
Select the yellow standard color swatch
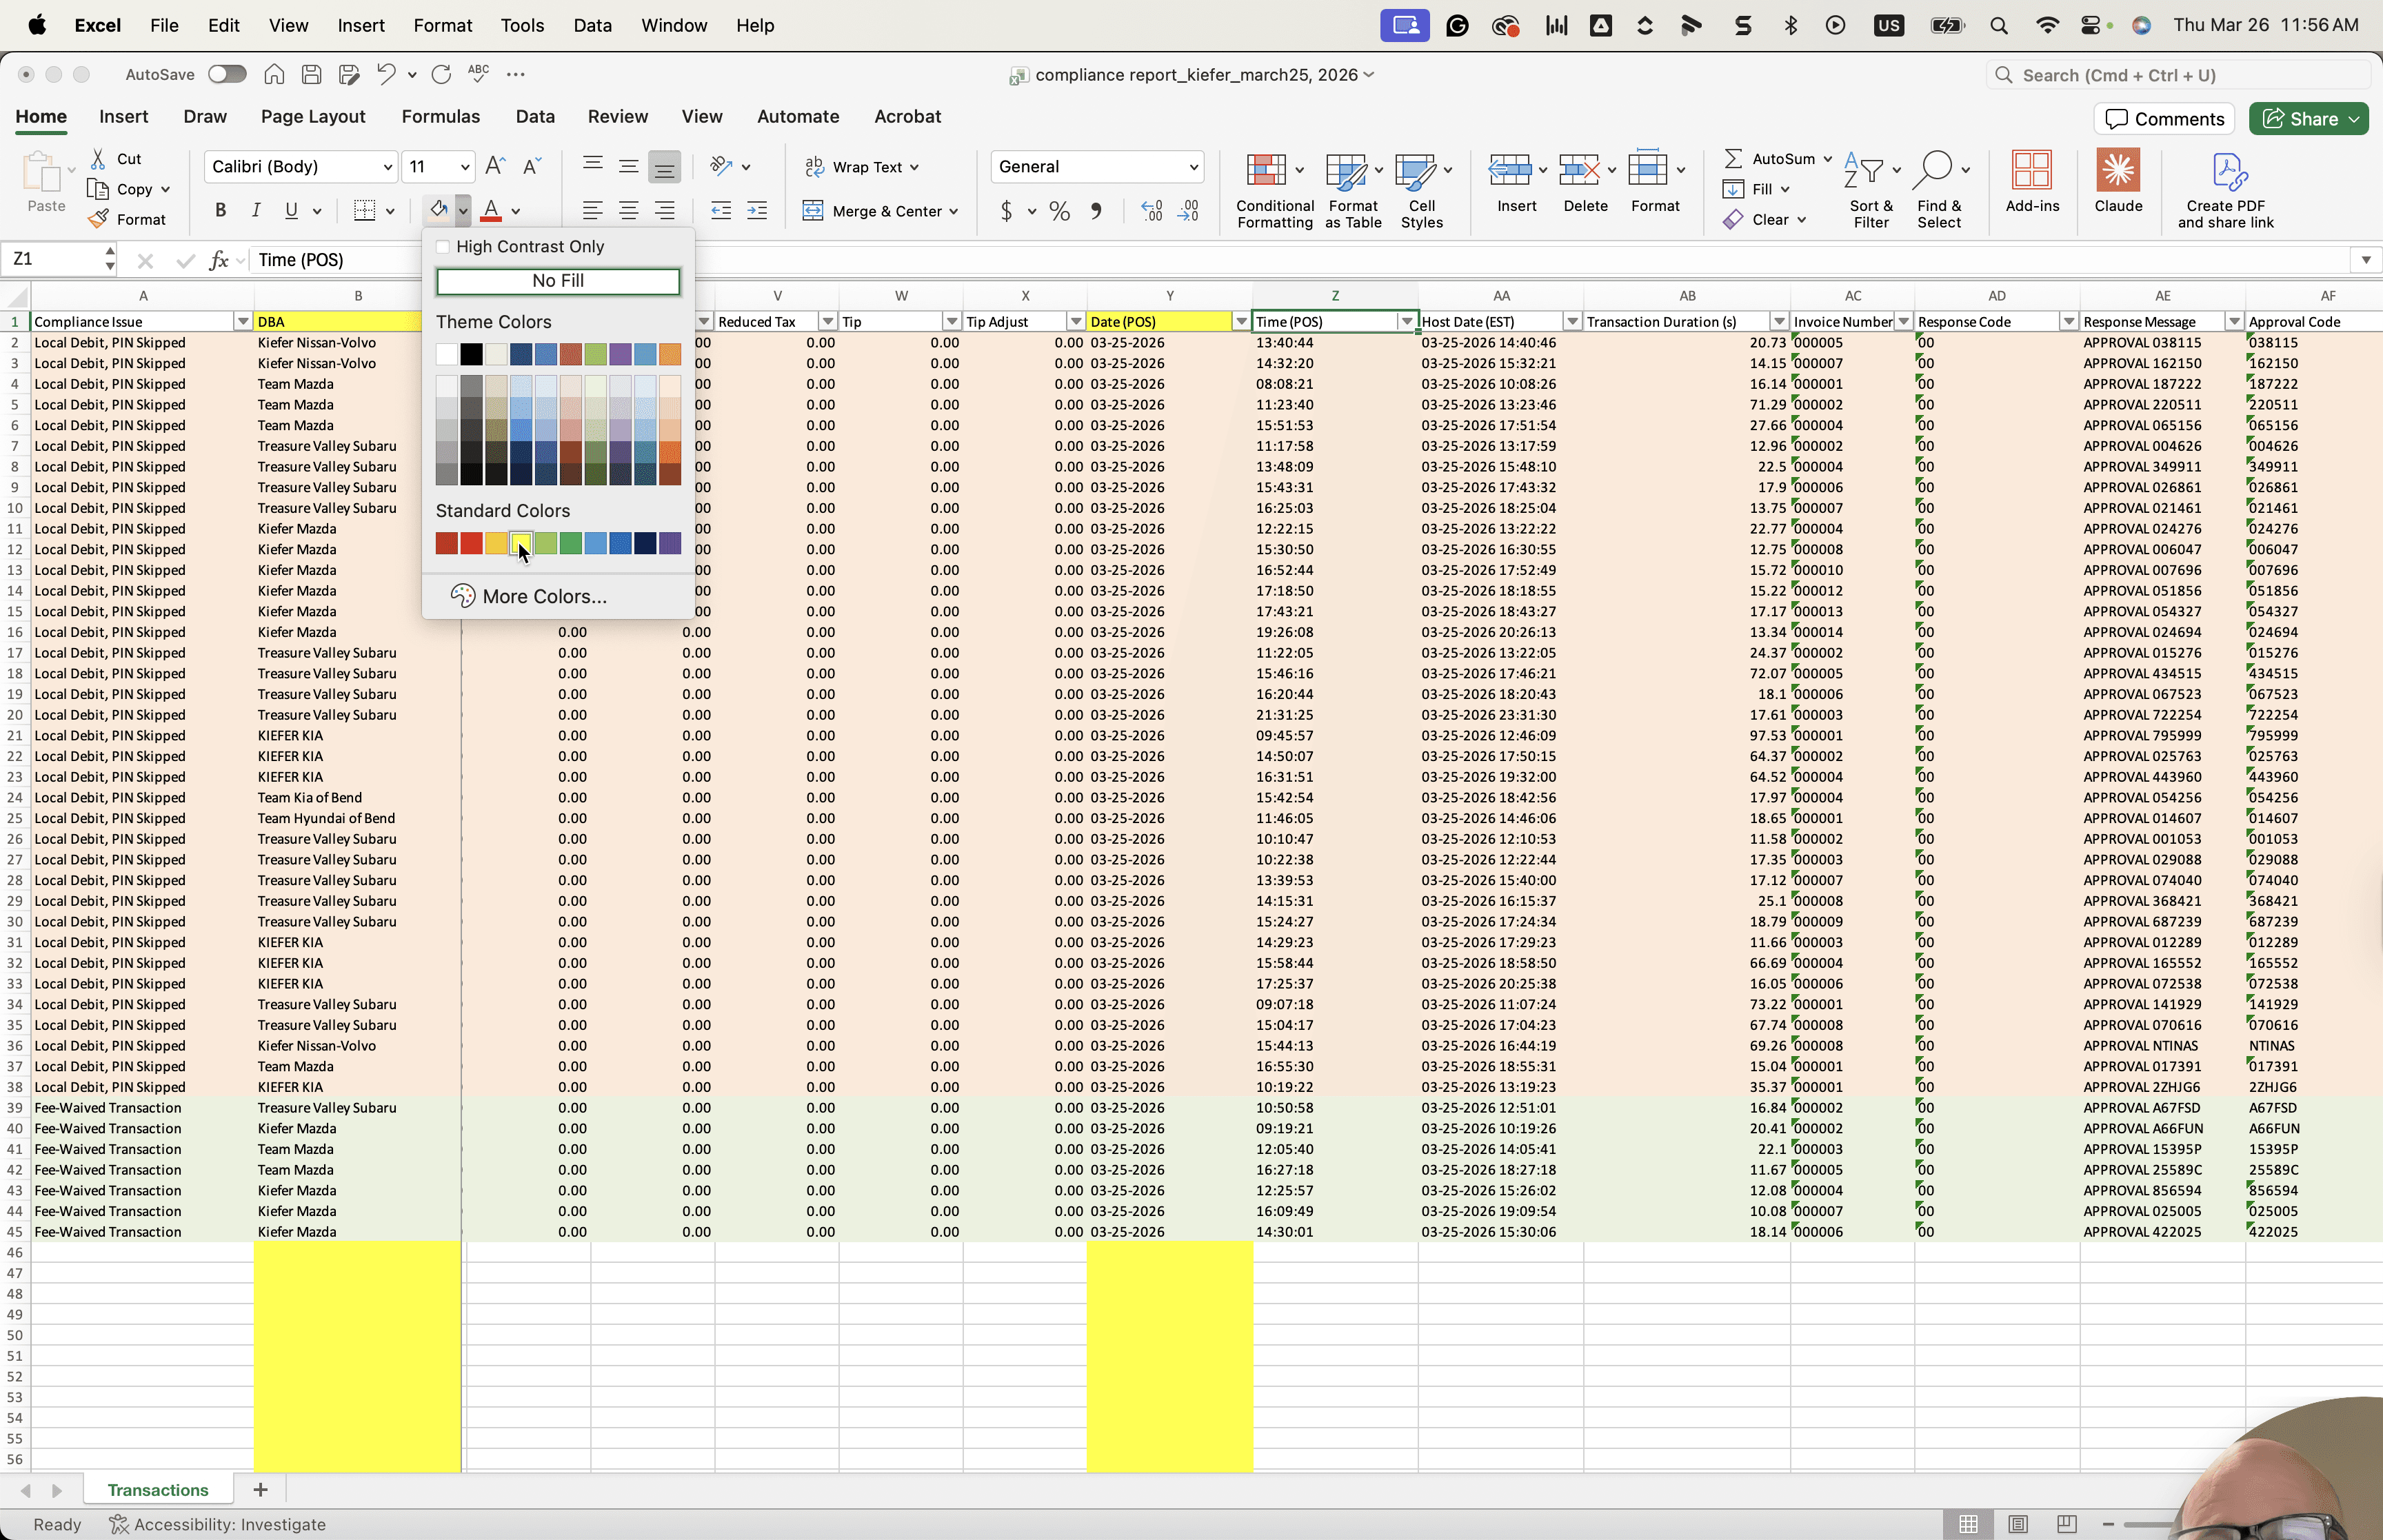point(521,543)
